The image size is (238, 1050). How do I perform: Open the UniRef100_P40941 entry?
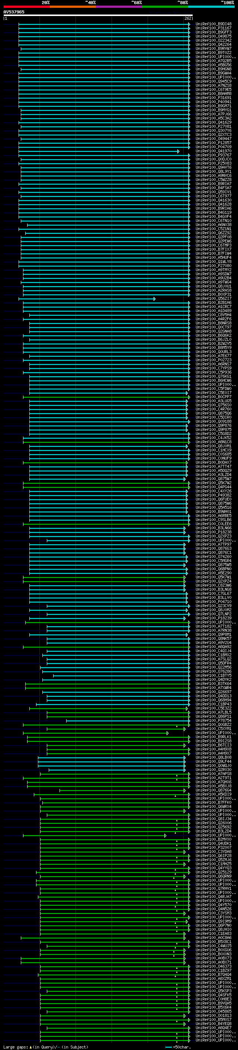click(213, 102)
